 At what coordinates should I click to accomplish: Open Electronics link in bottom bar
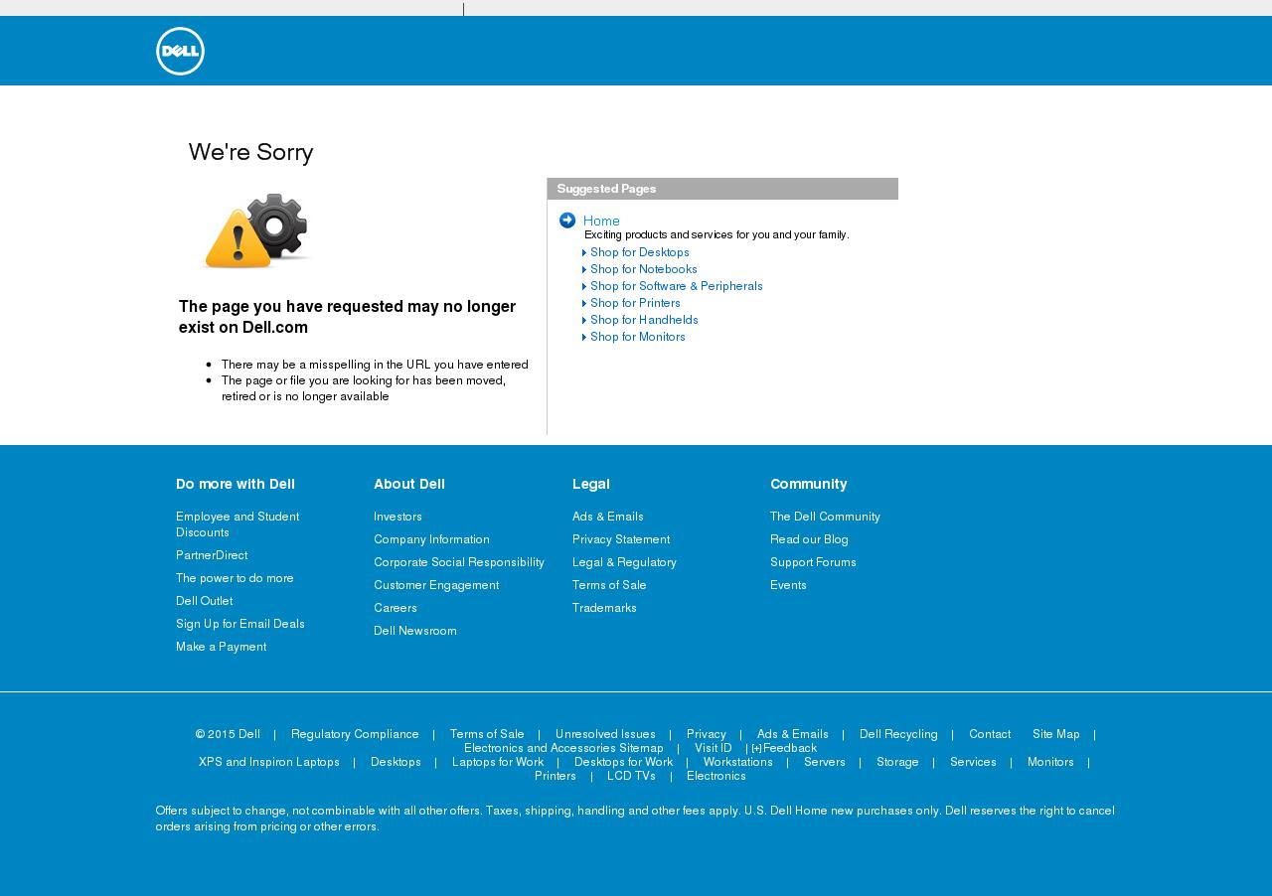(x=716, y=776)
